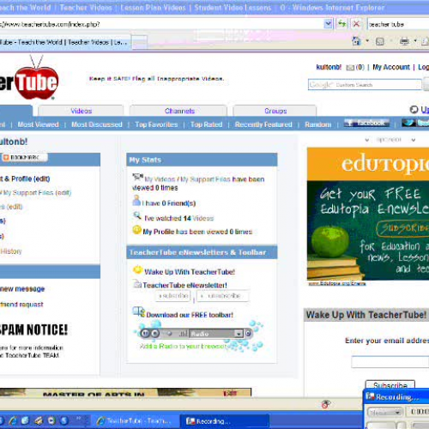Viewport: 429px width, 429px height.
Task: Open the address bar dropdown arrow
Action: pyautogui.click(x=328, y=24)
